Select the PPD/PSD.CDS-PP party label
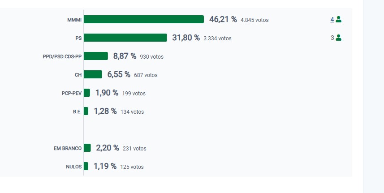The height and width of the screenshot is (193, 384). coord(62,56)
